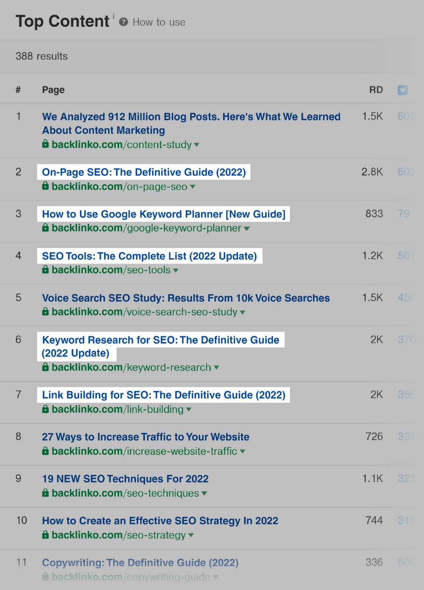
Task: Open "Copywriting: The Definitive Guide (2022)" title
Action: pyautogui.click(x=140, y=563)
